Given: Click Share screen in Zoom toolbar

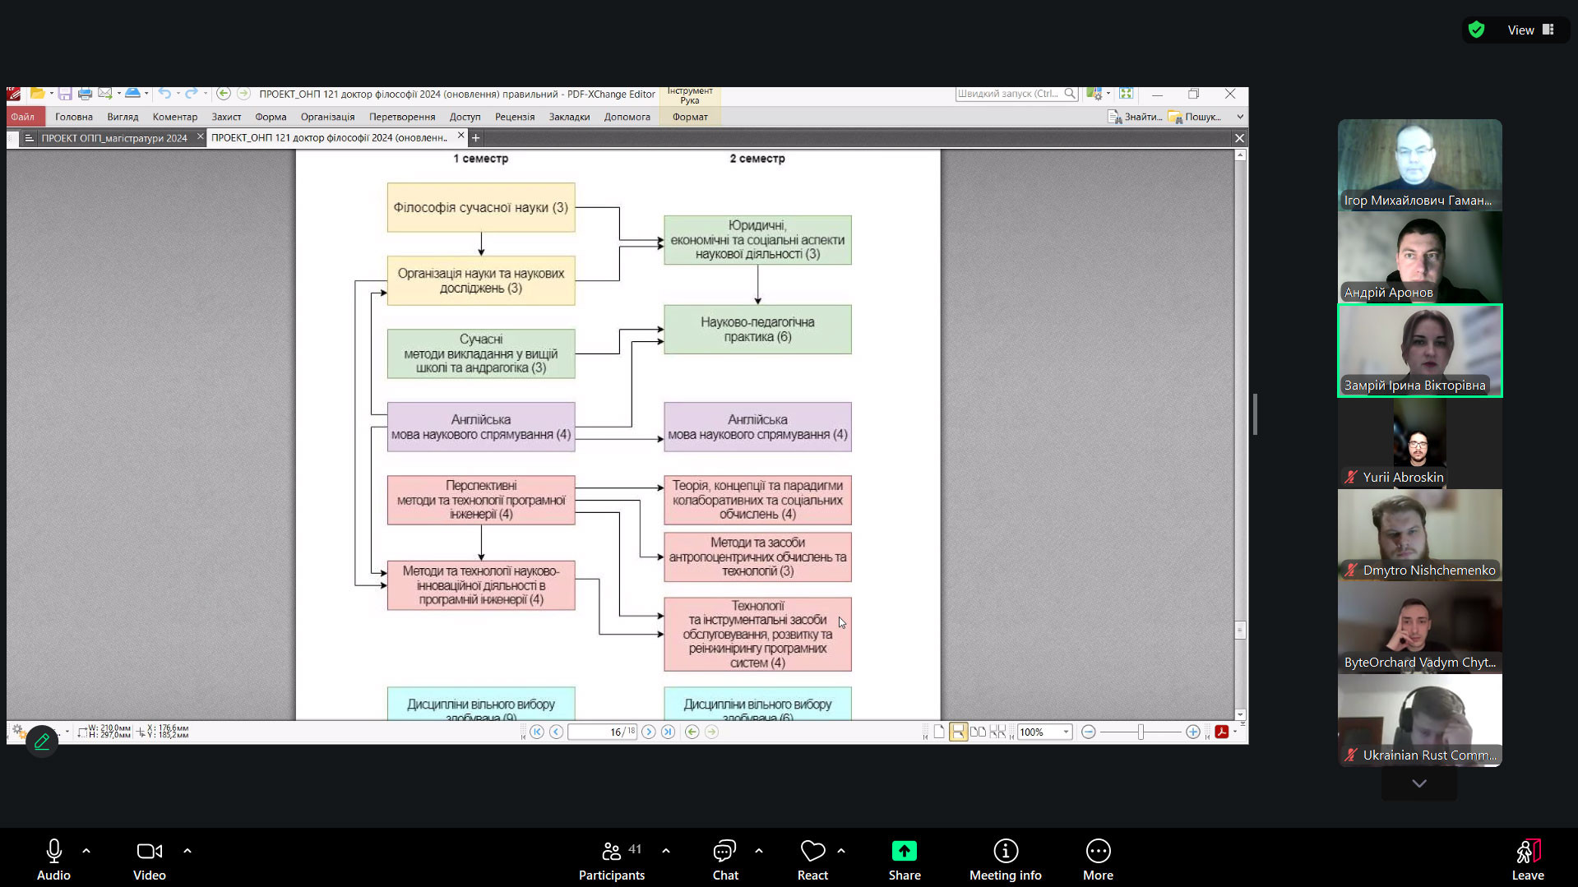Looking at the screenshot, I should (904, 859).
